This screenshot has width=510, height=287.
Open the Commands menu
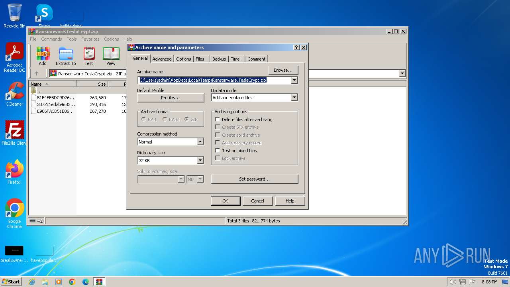point(51,39)
